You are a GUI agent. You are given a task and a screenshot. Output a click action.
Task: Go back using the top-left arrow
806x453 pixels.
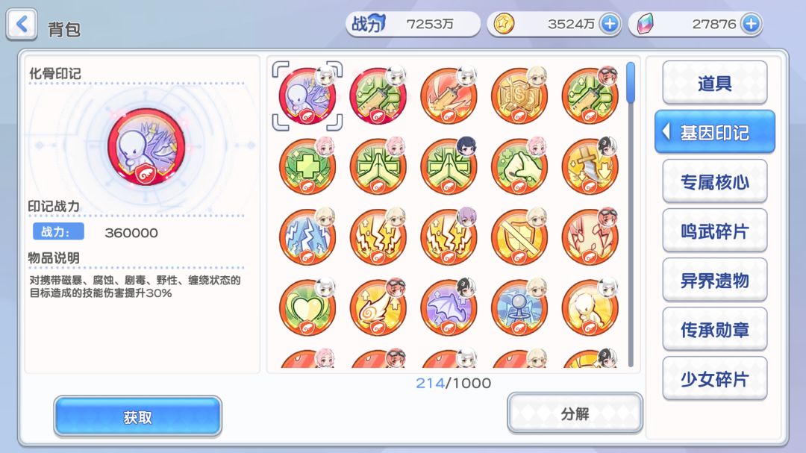pyautogui.click(x=22, y=24)
